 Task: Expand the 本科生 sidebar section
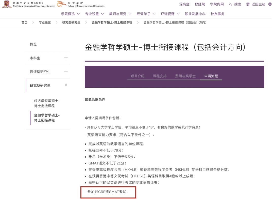click(x=66, y=58)
